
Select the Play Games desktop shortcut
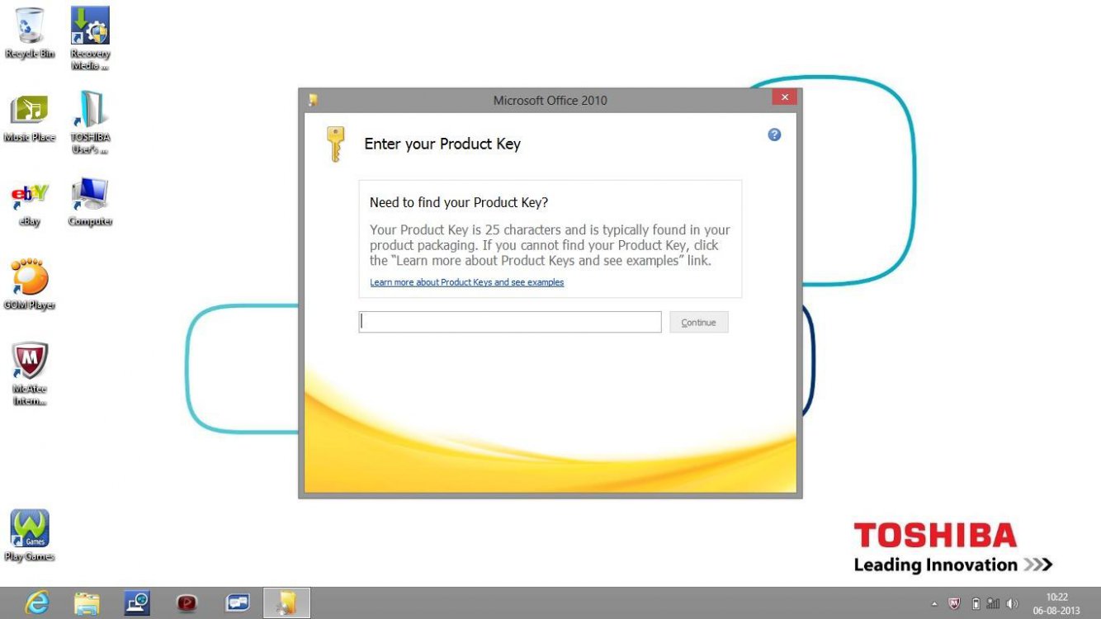click(30, 535)
